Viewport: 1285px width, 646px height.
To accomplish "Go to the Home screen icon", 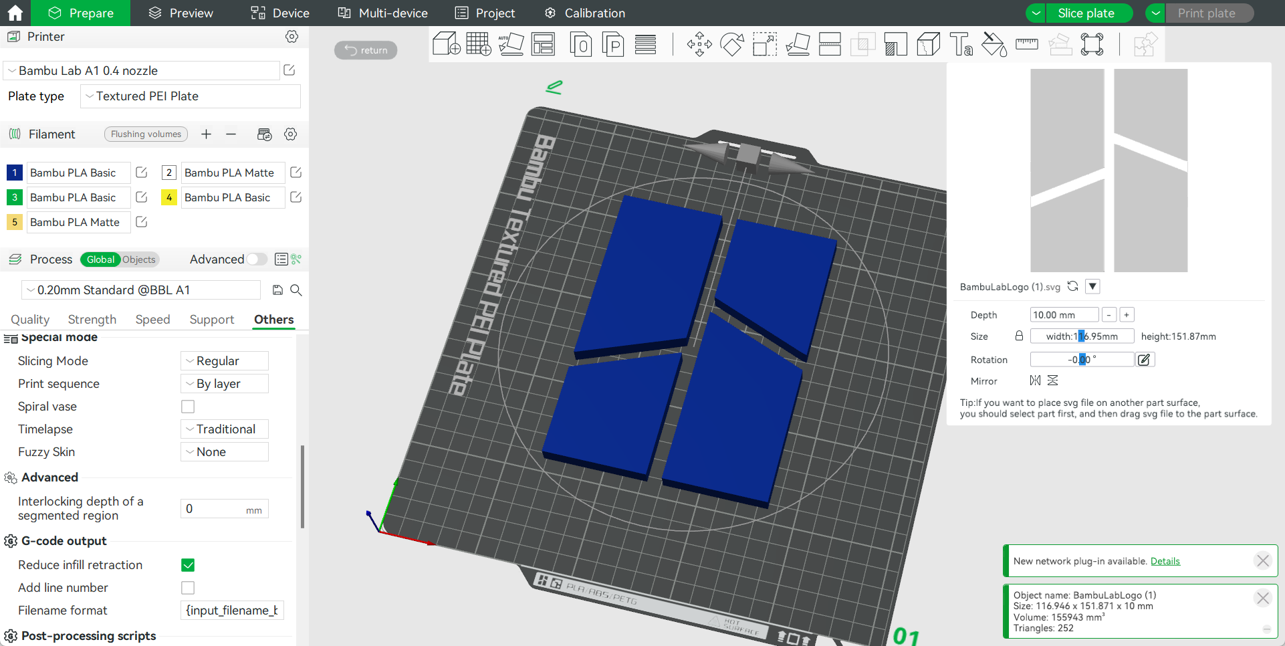I will click(15, 13).
